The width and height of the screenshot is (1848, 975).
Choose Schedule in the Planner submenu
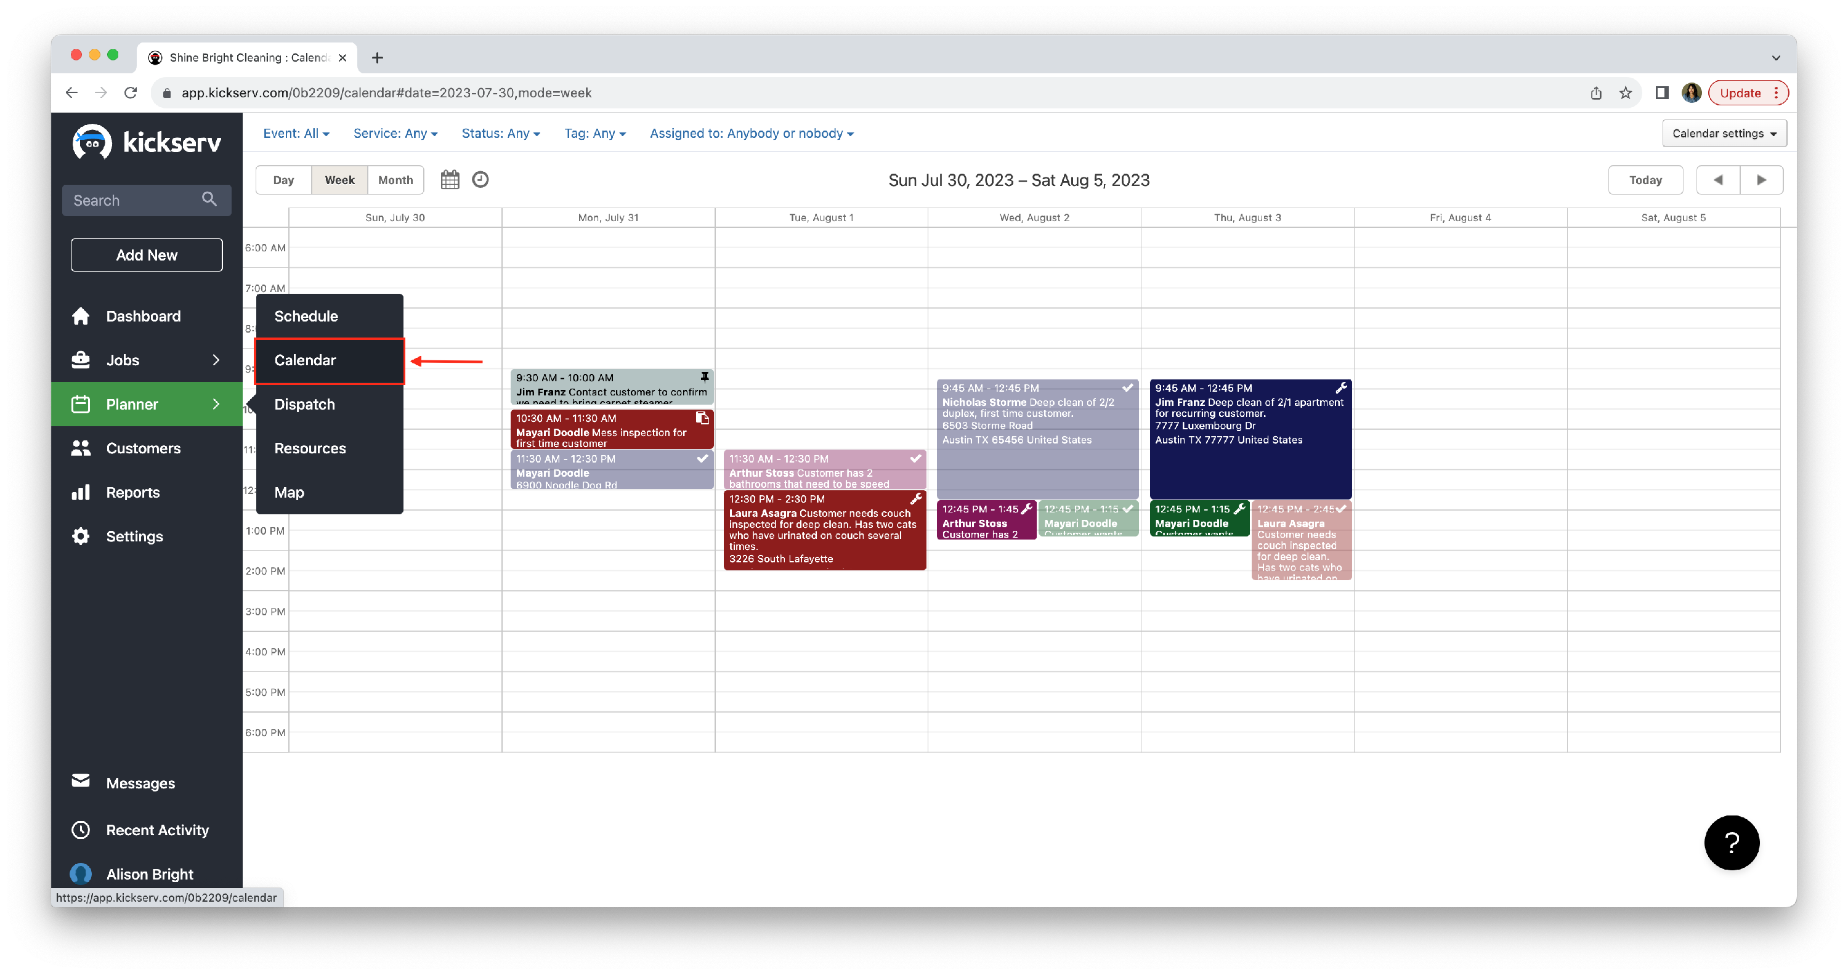[306, 316]
